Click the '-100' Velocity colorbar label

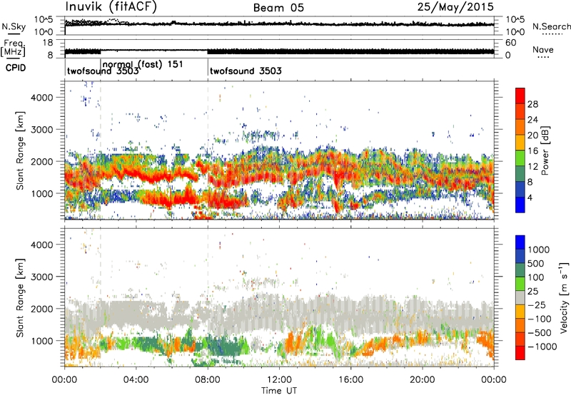[x=540, y=319]
